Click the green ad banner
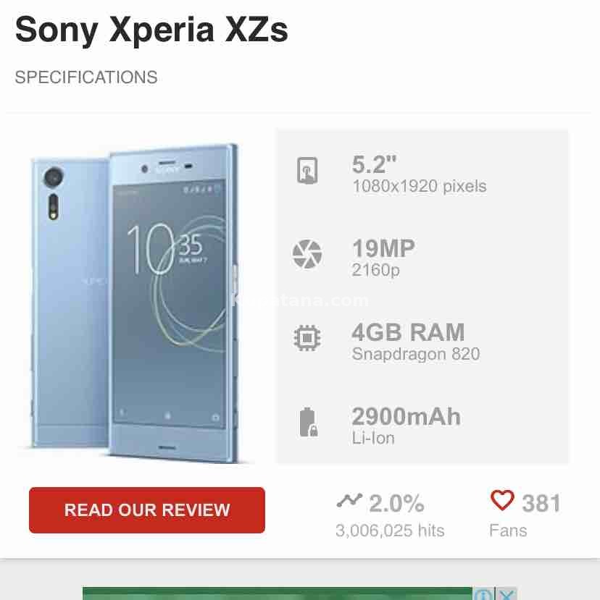The image size is (600, 600). pos(278,593)
